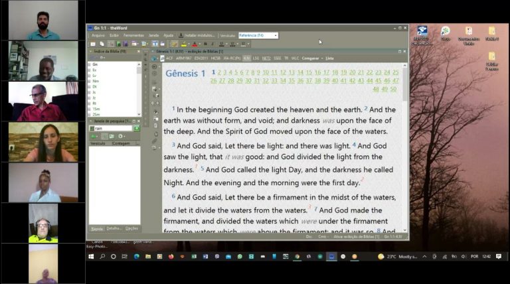Click the green book module icon
This screenshot has height=284, width=510.
coord(118,44)
